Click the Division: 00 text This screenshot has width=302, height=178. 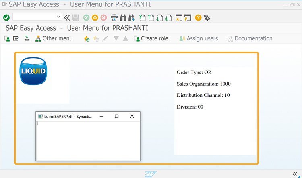(x=190, y=107)
